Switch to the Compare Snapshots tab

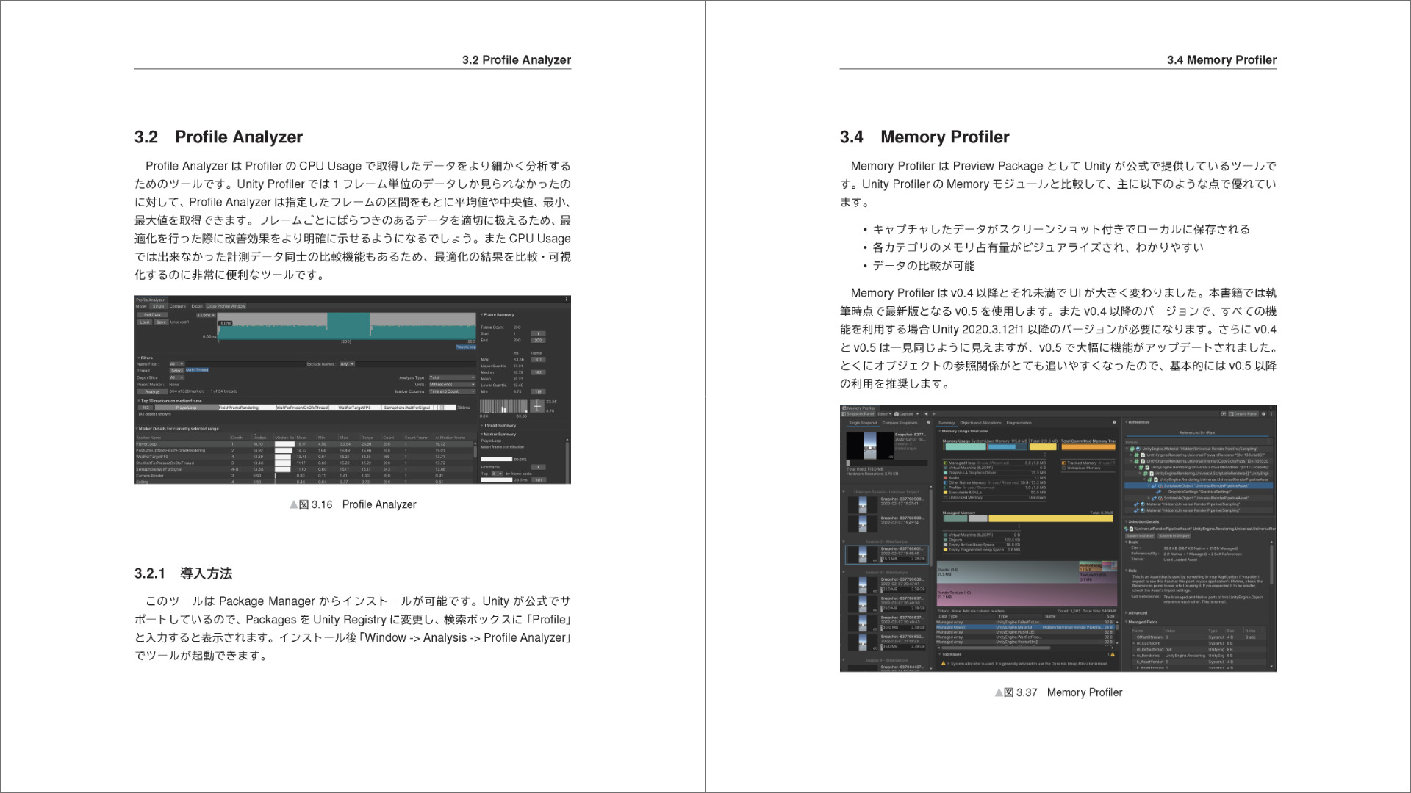click(x=900, y=423)
